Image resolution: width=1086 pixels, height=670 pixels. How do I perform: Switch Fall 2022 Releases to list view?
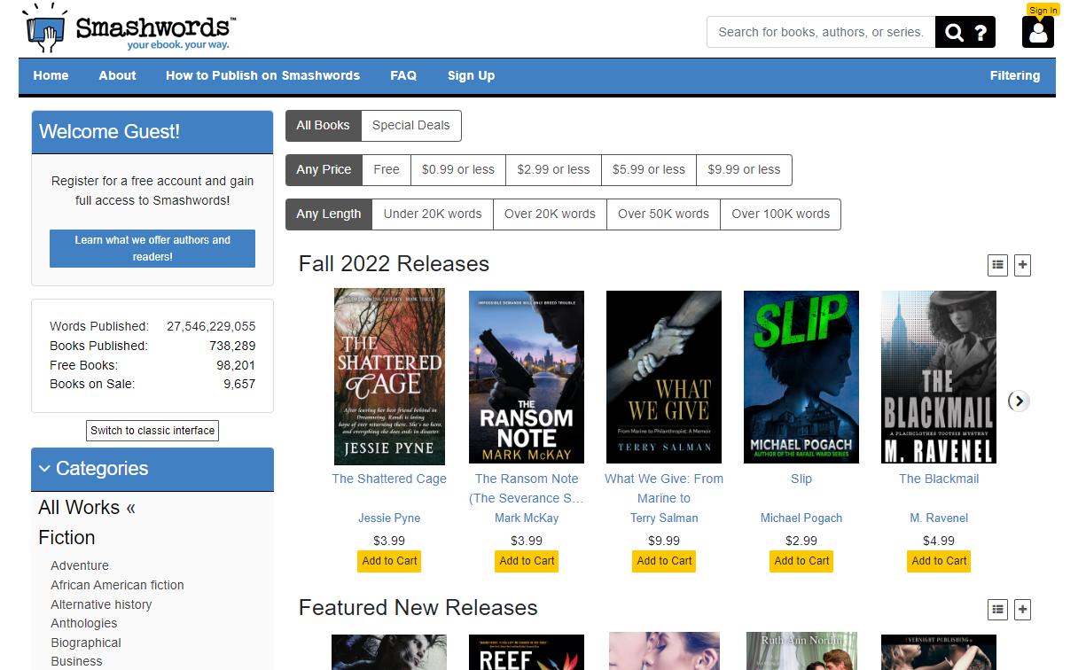click(x=998, y=264)
